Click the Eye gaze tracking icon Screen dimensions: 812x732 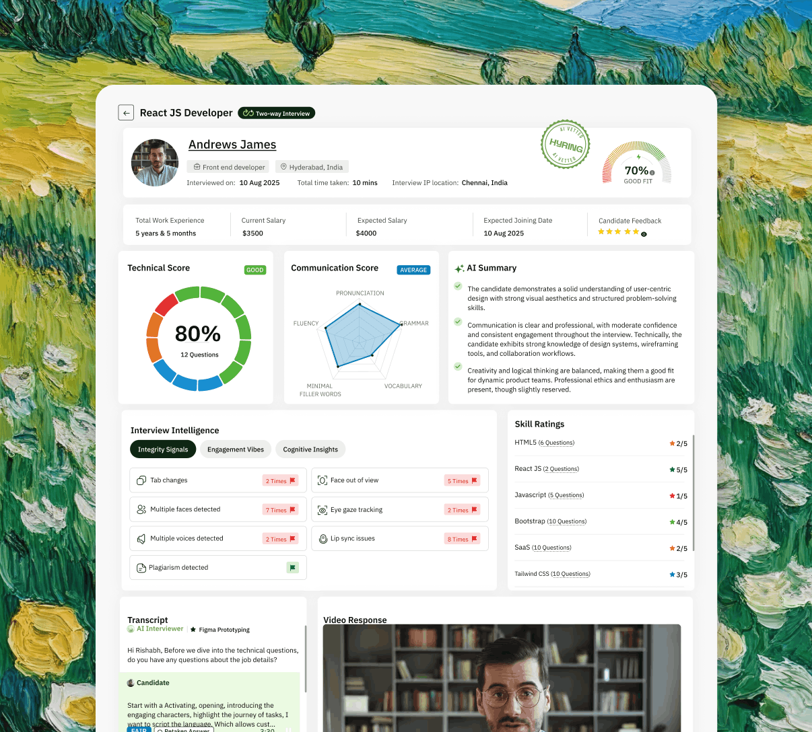323,510
